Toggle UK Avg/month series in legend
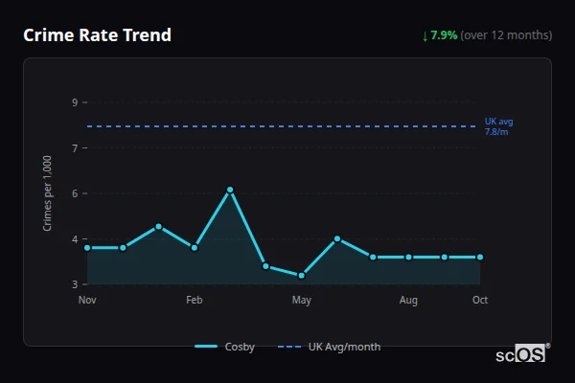Screen dimensions: 575x383 [329, 347]
